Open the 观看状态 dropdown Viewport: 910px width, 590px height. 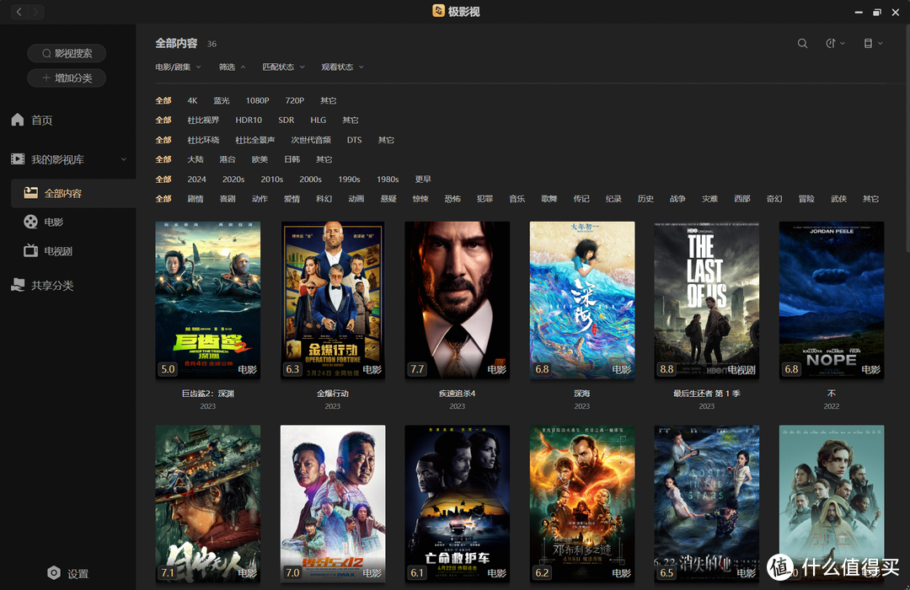click(x=343, y=67)
